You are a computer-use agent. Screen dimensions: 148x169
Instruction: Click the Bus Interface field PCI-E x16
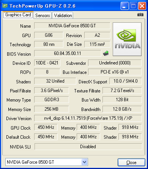point(115,72)
